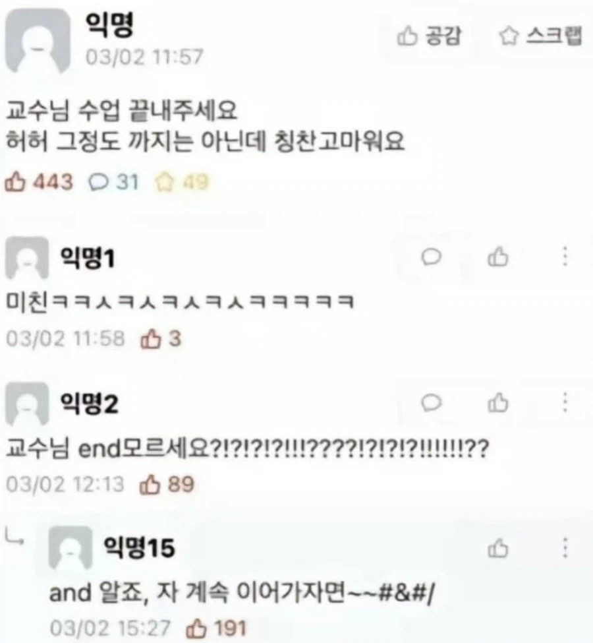593x643 pixels.
Task: Open the more options menu for 익명1's comment
Action: point(565,257)
